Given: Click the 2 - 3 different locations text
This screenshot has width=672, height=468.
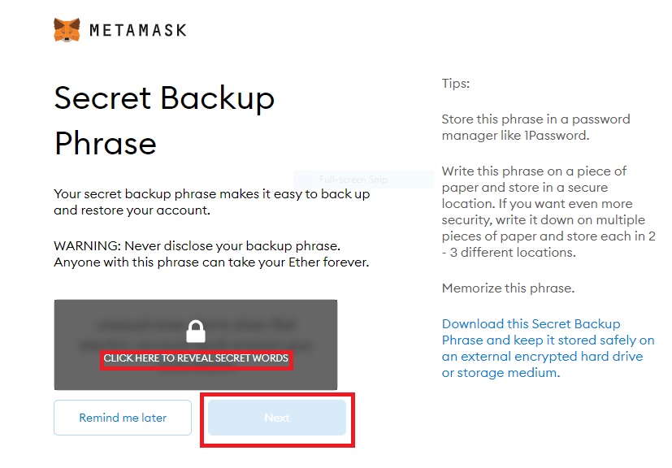Looking at the screenshot, I should tap(548, 245).
